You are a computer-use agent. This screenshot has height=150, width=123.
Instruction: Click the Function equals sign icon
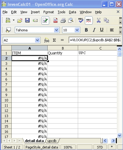[62, 40]
